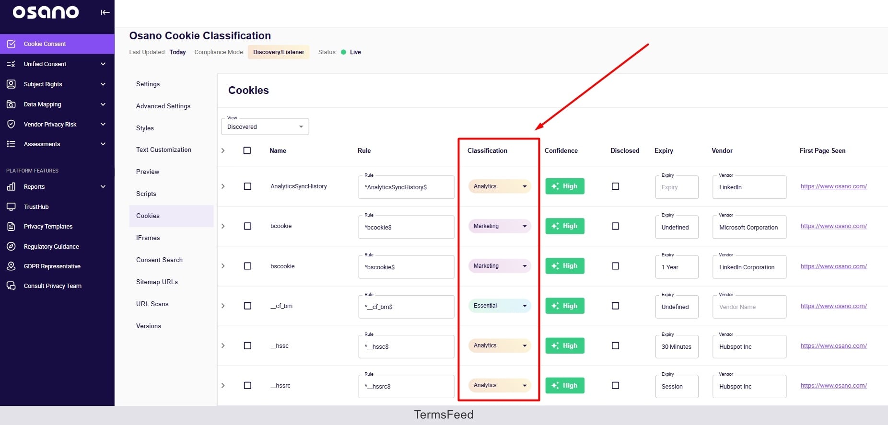Click High confidence badge for __hssrc
This screenshot has width=888, height=425.
click(x=565, y=385)
